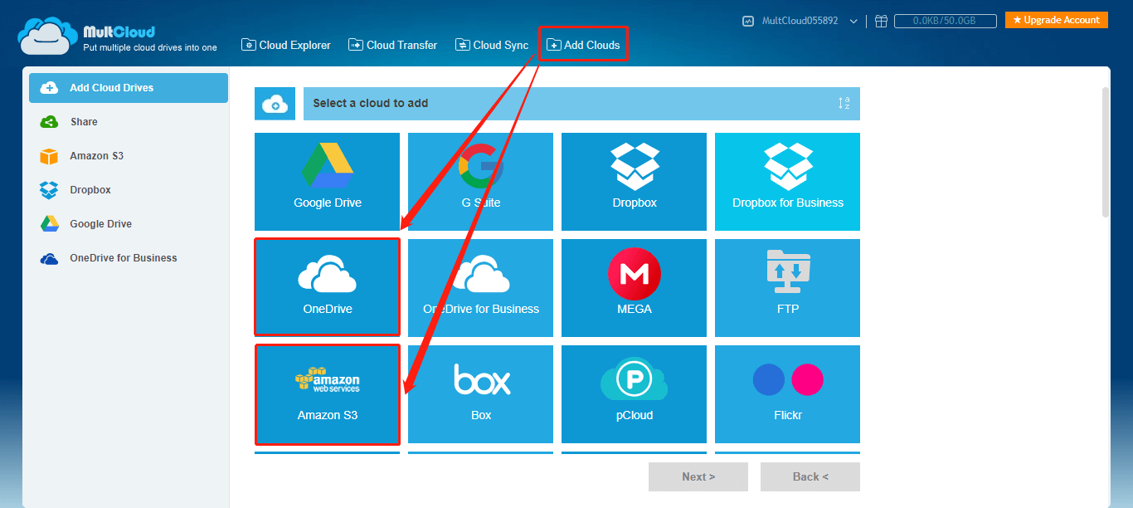Select the Box cloud tile
1133x508 pixels.
480,394
